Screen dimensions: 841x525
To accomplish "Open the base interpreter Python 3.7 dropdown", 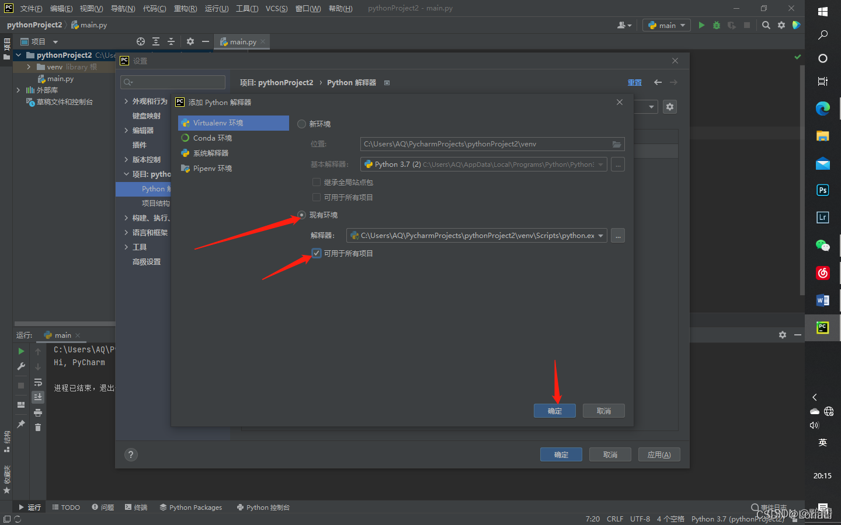I will [x=600, y=164].
